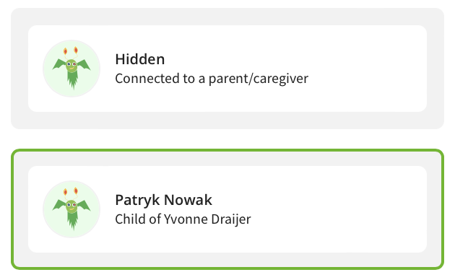455x280 pixels.
Task: Click the word 'Yvonne Draijer' in the subtitle
Action: [207, 219]
